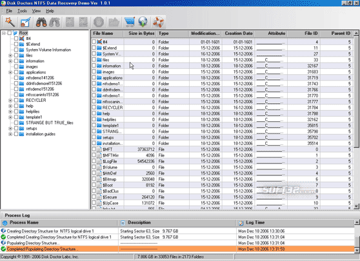Click the $LogFile file icon in list
The height and width of the screenshot is (261, 360).
(99, 161)
